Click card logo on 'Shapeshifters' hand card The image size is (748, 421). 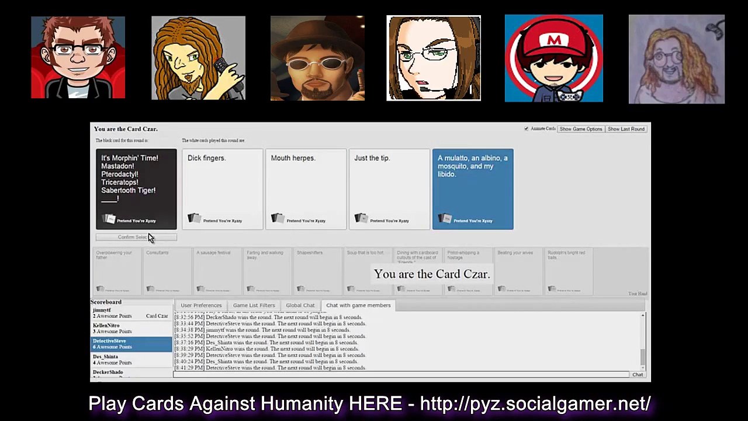click(x=301, y=289)
